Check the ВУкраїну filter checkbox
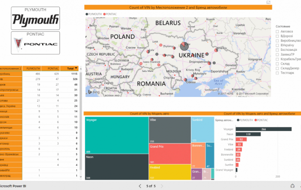 tap(277, 45)
